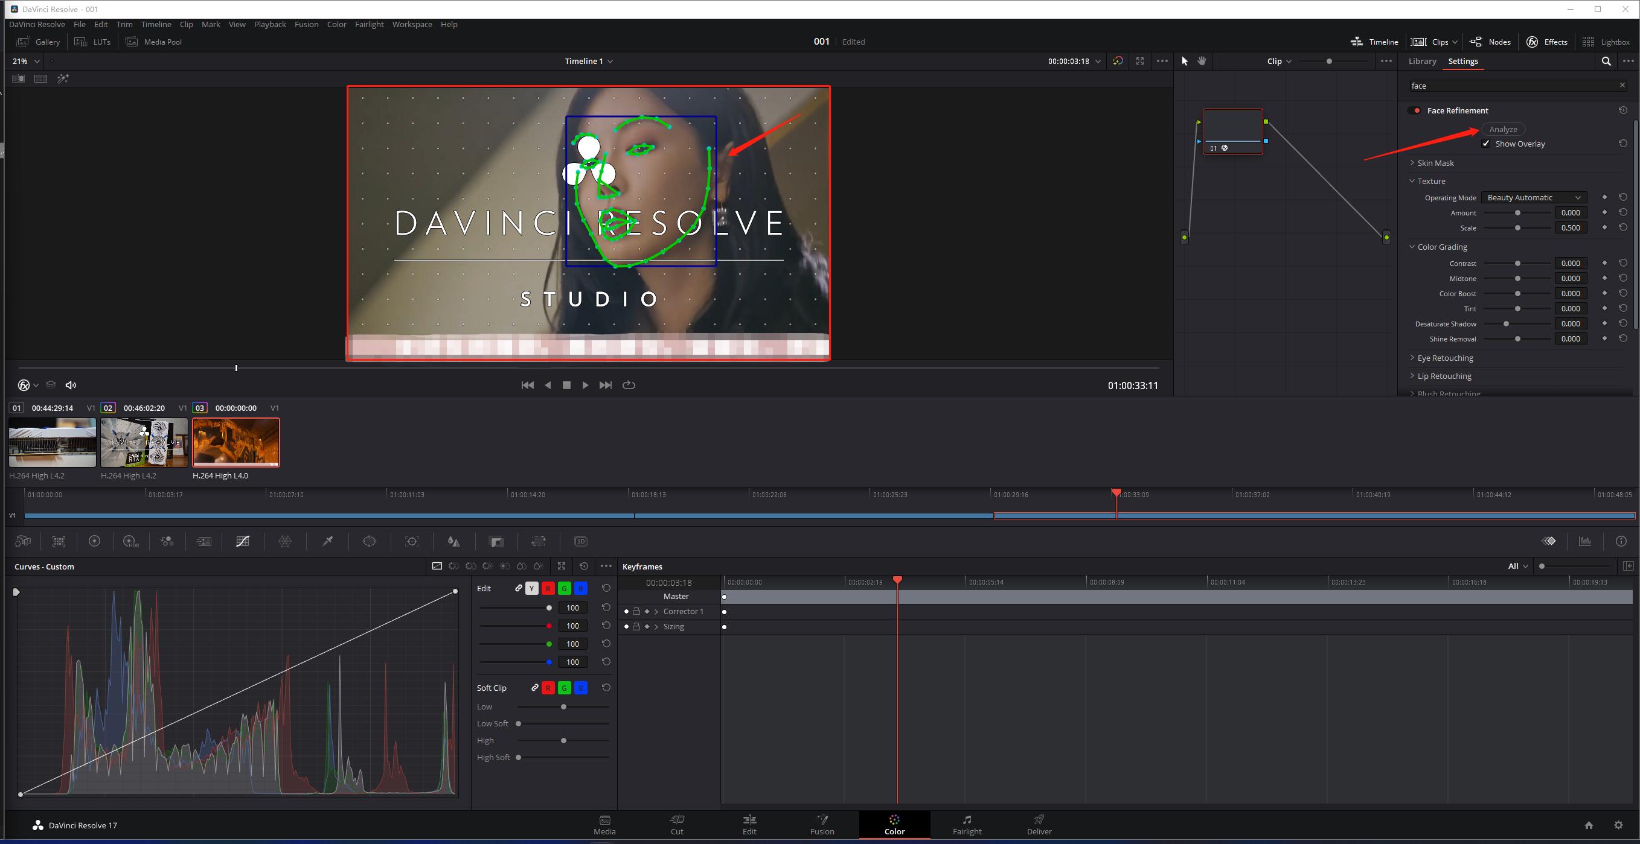Open the Playback menu
Screen dimensions: 1640x844
pos(270,24)
